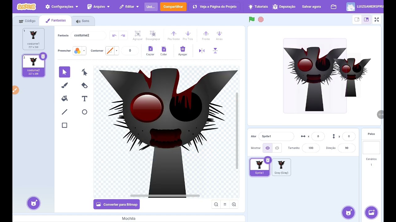Delete costume2 with trash badge

tap(43, 56)
